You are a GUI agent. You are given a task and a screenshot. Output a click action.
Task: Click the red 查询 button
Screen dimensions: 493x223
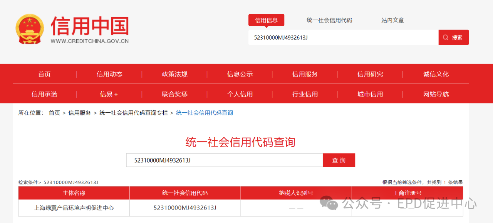pyautogui.click(x=339, y=160)
